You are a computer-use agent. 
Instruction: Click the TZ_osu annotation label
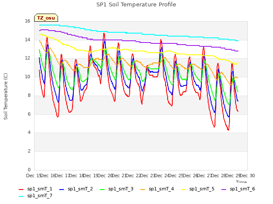(46, 18)
